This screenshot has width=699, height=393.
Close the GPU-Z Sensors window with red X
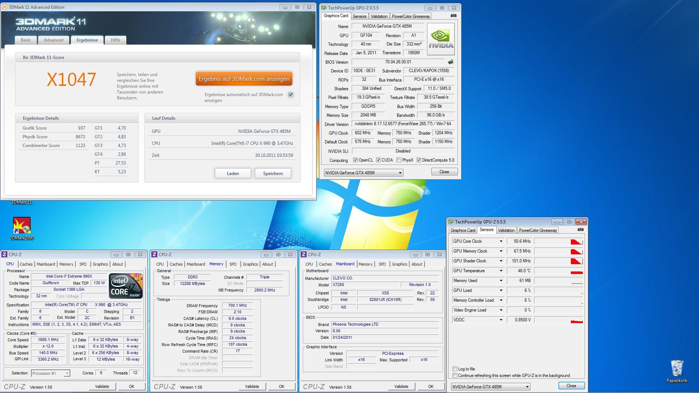581,222
